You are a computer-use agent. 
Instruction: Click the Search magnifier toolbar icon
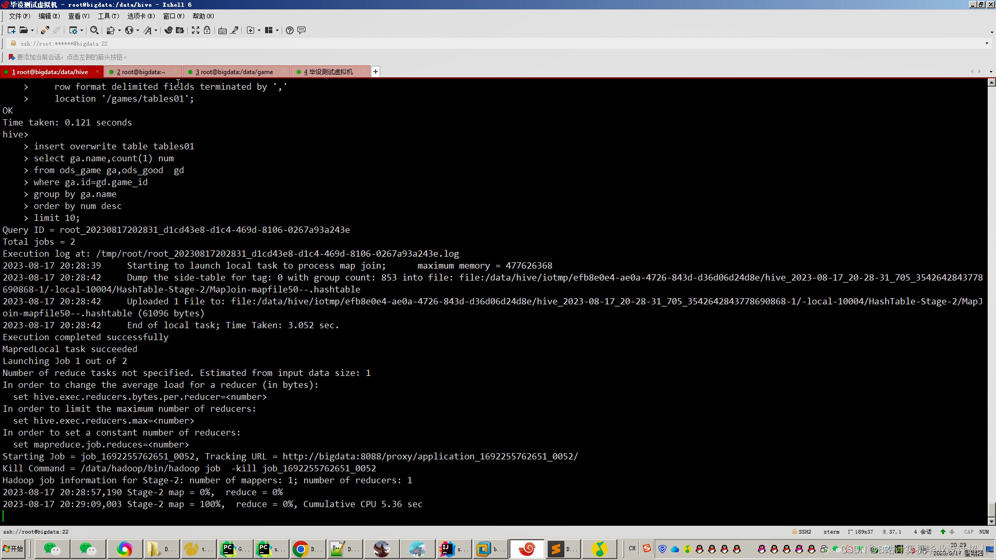[94, 30]
